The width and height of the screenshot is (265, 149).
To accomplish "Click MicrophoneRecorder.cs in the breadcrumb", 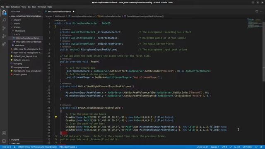I will (x=82, y=16).
